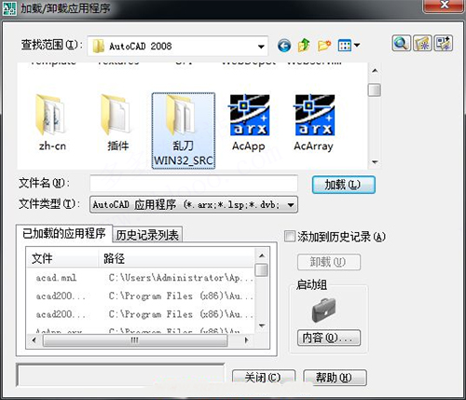Click the add to favorites icon
Viewport: 466px width, 400px height.
444,43
